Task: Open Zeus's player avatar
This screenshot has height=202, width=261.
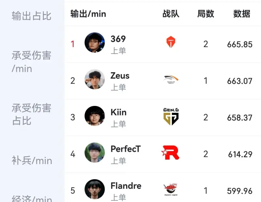Action: pos(95,79)
